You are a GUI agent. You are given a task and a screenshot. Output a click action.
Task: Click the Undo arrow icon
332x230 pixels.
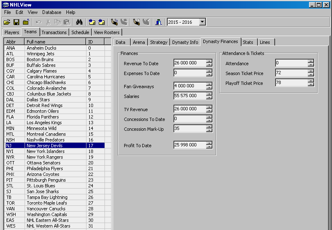coord(39,22)
